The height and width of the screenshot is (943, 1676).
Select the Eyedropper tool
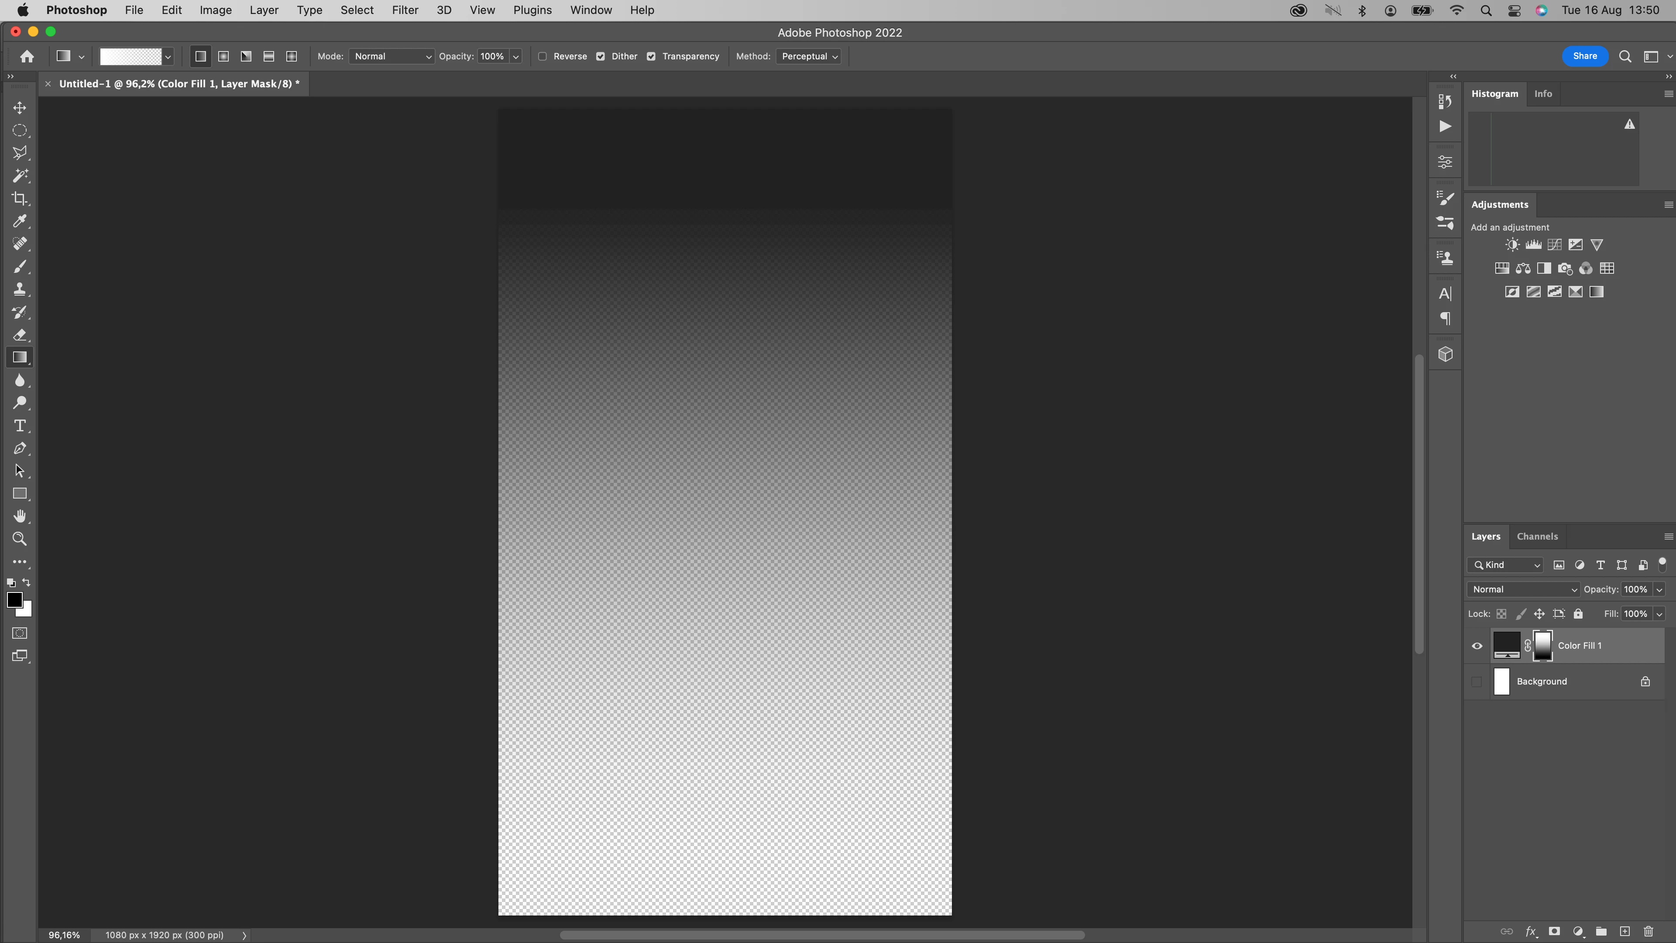[20, 221]
